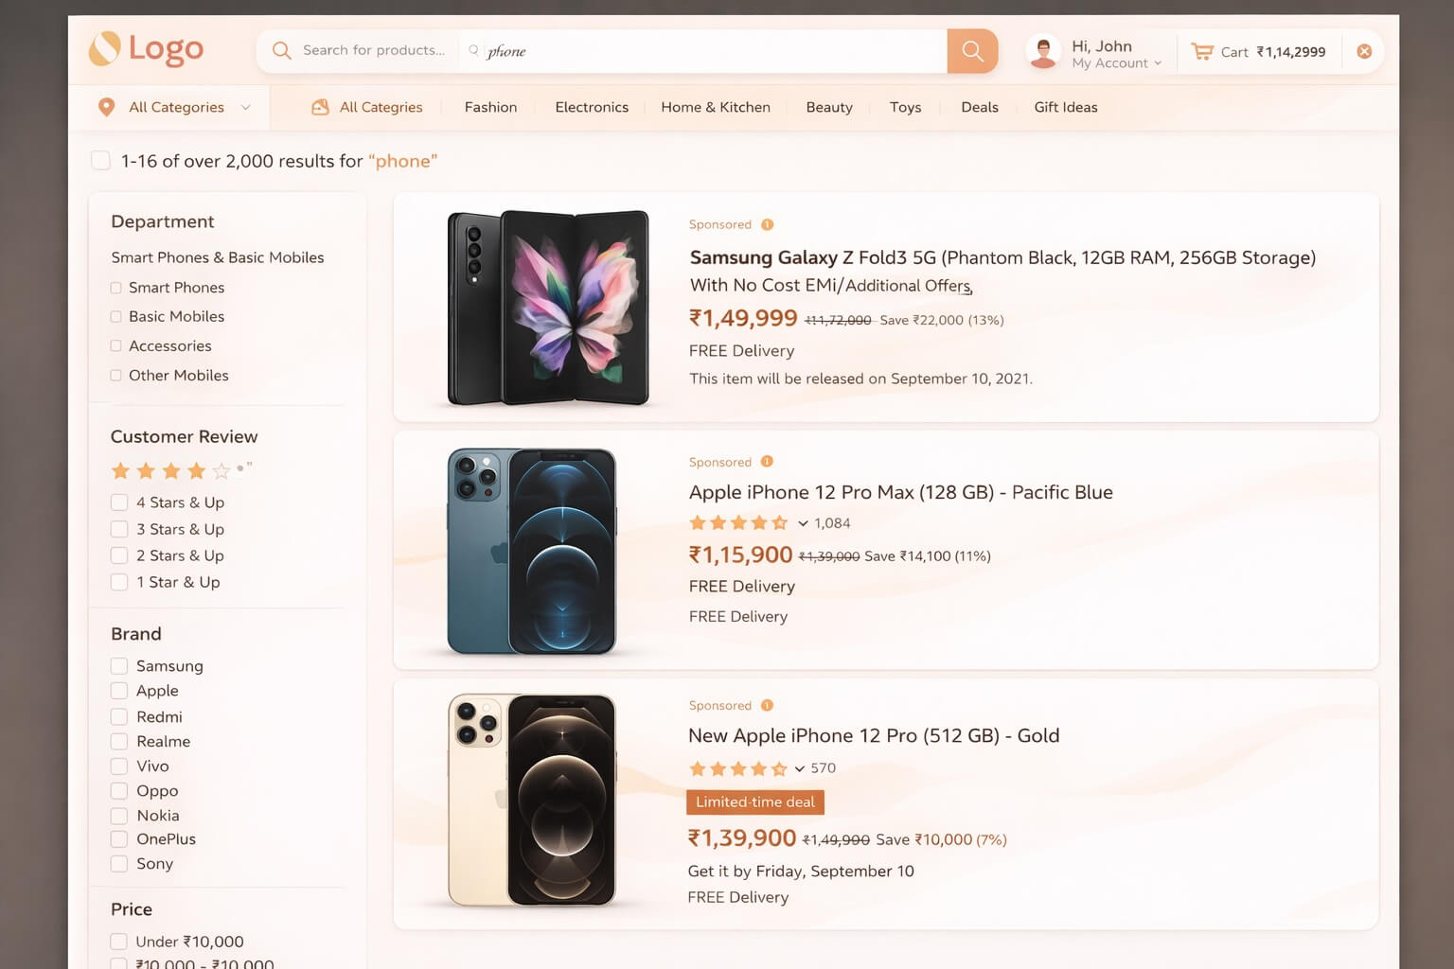The image size is (1454, 969).
Task: Click iPhone 12 Pro Max sponsored info icon
Action: [768, 462]
